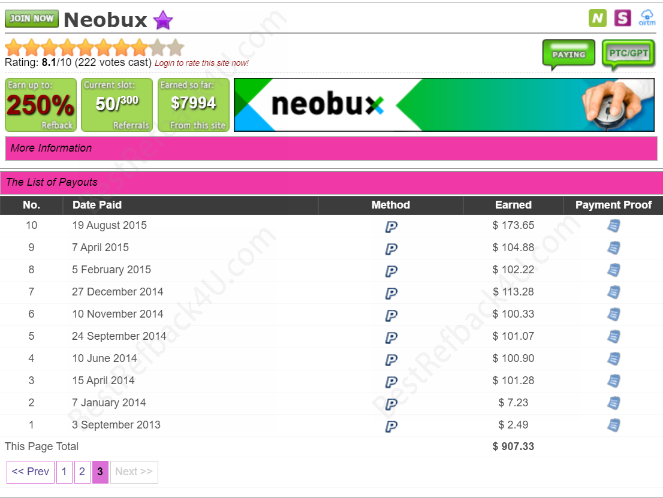The height and width of the screenshot is (498, 663).
Task: Click the "24 September 2014" date
Action: [119, 336]
